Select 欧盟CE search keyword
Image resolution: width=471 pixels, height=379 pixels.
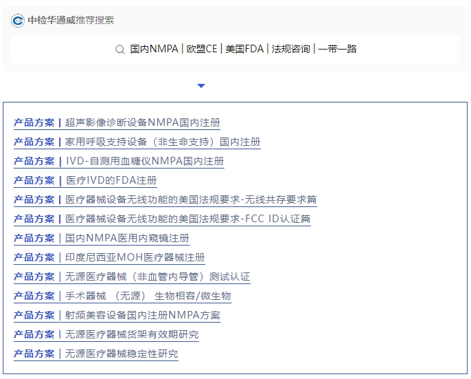click(201, 50)
